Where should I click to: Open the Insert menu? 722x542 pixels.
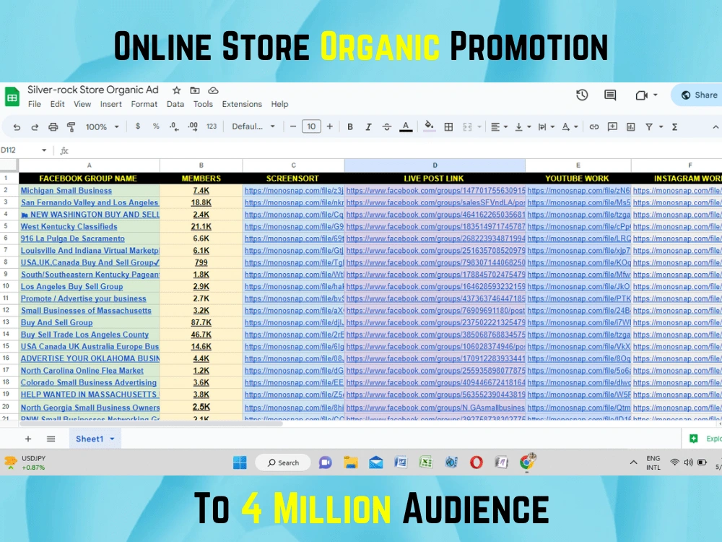111,104
